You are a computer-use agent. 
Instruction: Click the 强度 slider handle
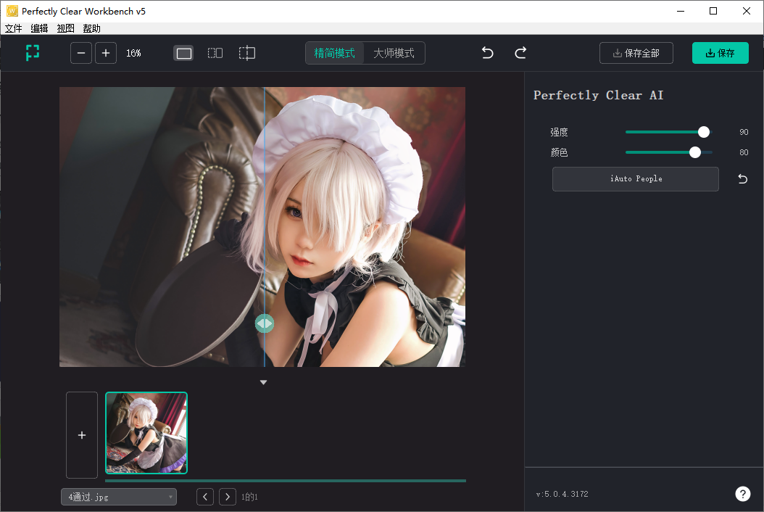704,132
